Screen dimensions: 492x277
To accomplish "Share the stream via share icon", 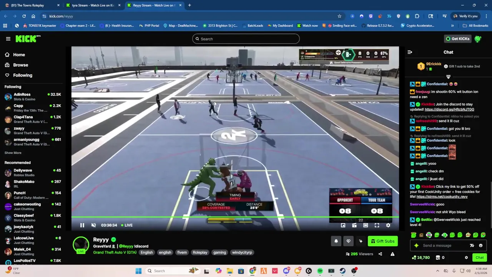I will pos(380,254).
